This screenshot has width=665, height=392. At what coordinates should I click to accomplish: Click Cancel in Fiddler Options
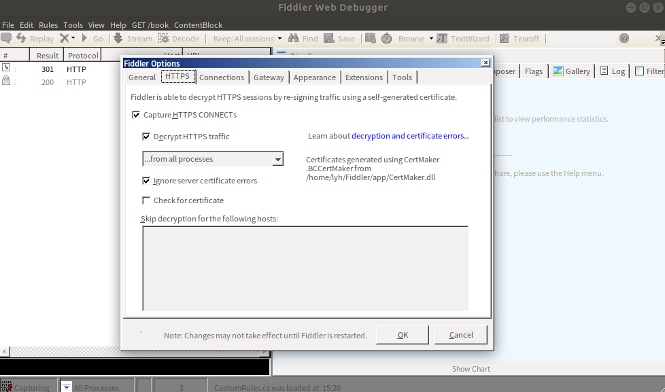coord(461,335)
